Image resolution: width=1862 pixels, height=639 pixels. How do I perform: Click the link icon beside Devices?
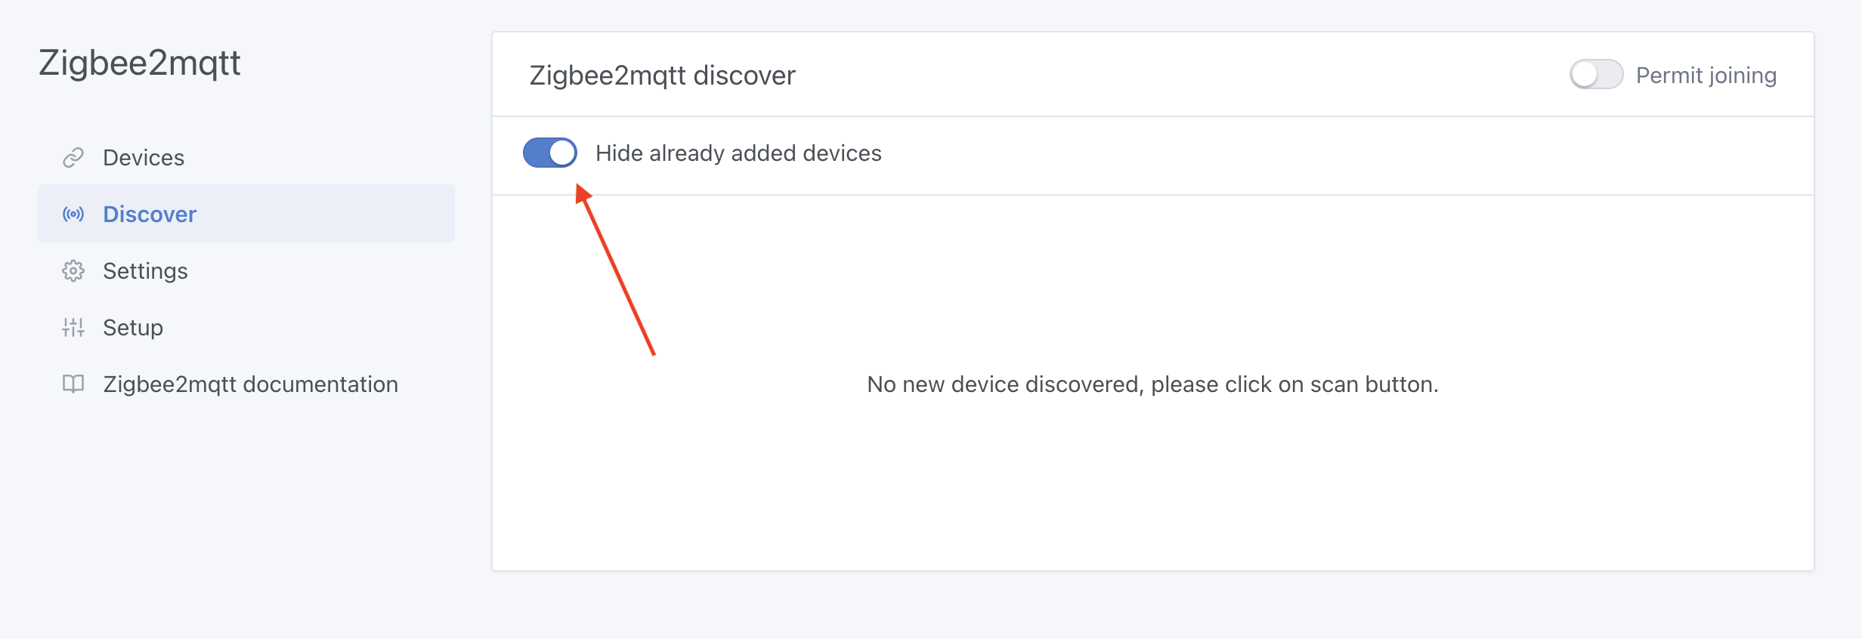coord(73,157)
